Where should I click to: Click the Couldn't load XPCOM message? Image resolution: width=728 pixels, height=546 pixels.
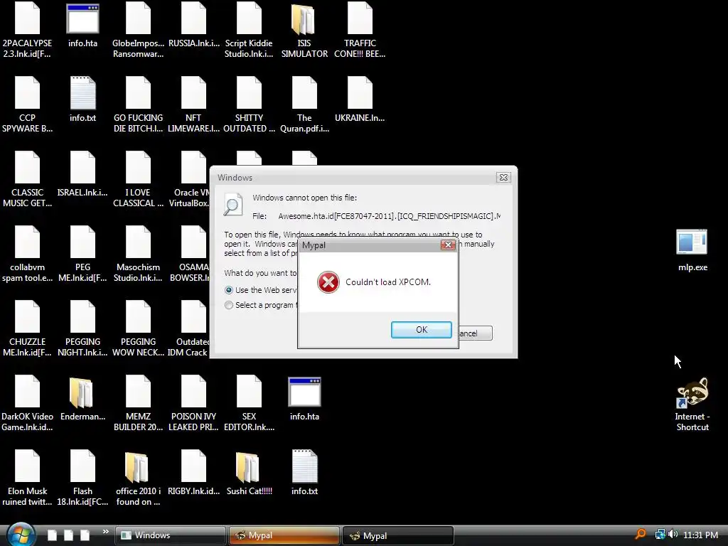coord(388,282)
